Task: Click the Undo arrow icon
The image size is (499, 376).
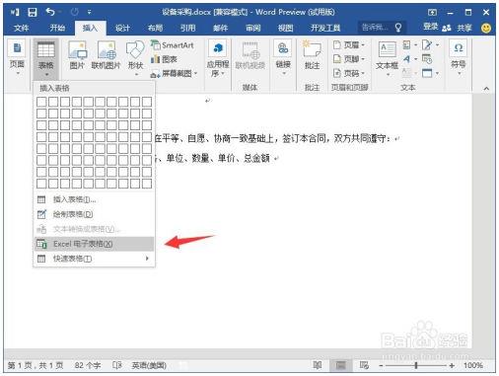Action: point(50,12)
